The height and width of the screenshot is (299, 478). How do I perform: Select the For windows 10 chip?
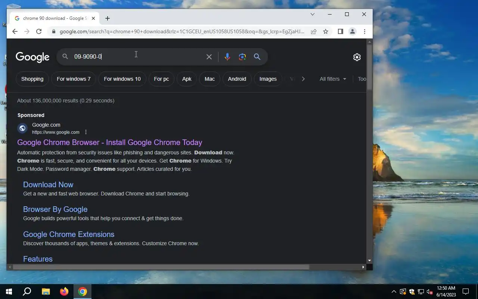(x=122, y=79)
